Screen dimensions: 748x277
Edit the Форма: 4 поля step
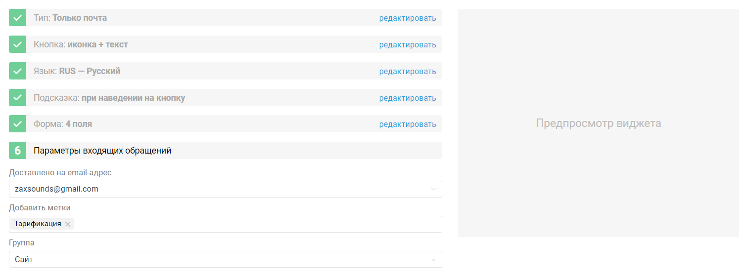(x=407, y=124)
